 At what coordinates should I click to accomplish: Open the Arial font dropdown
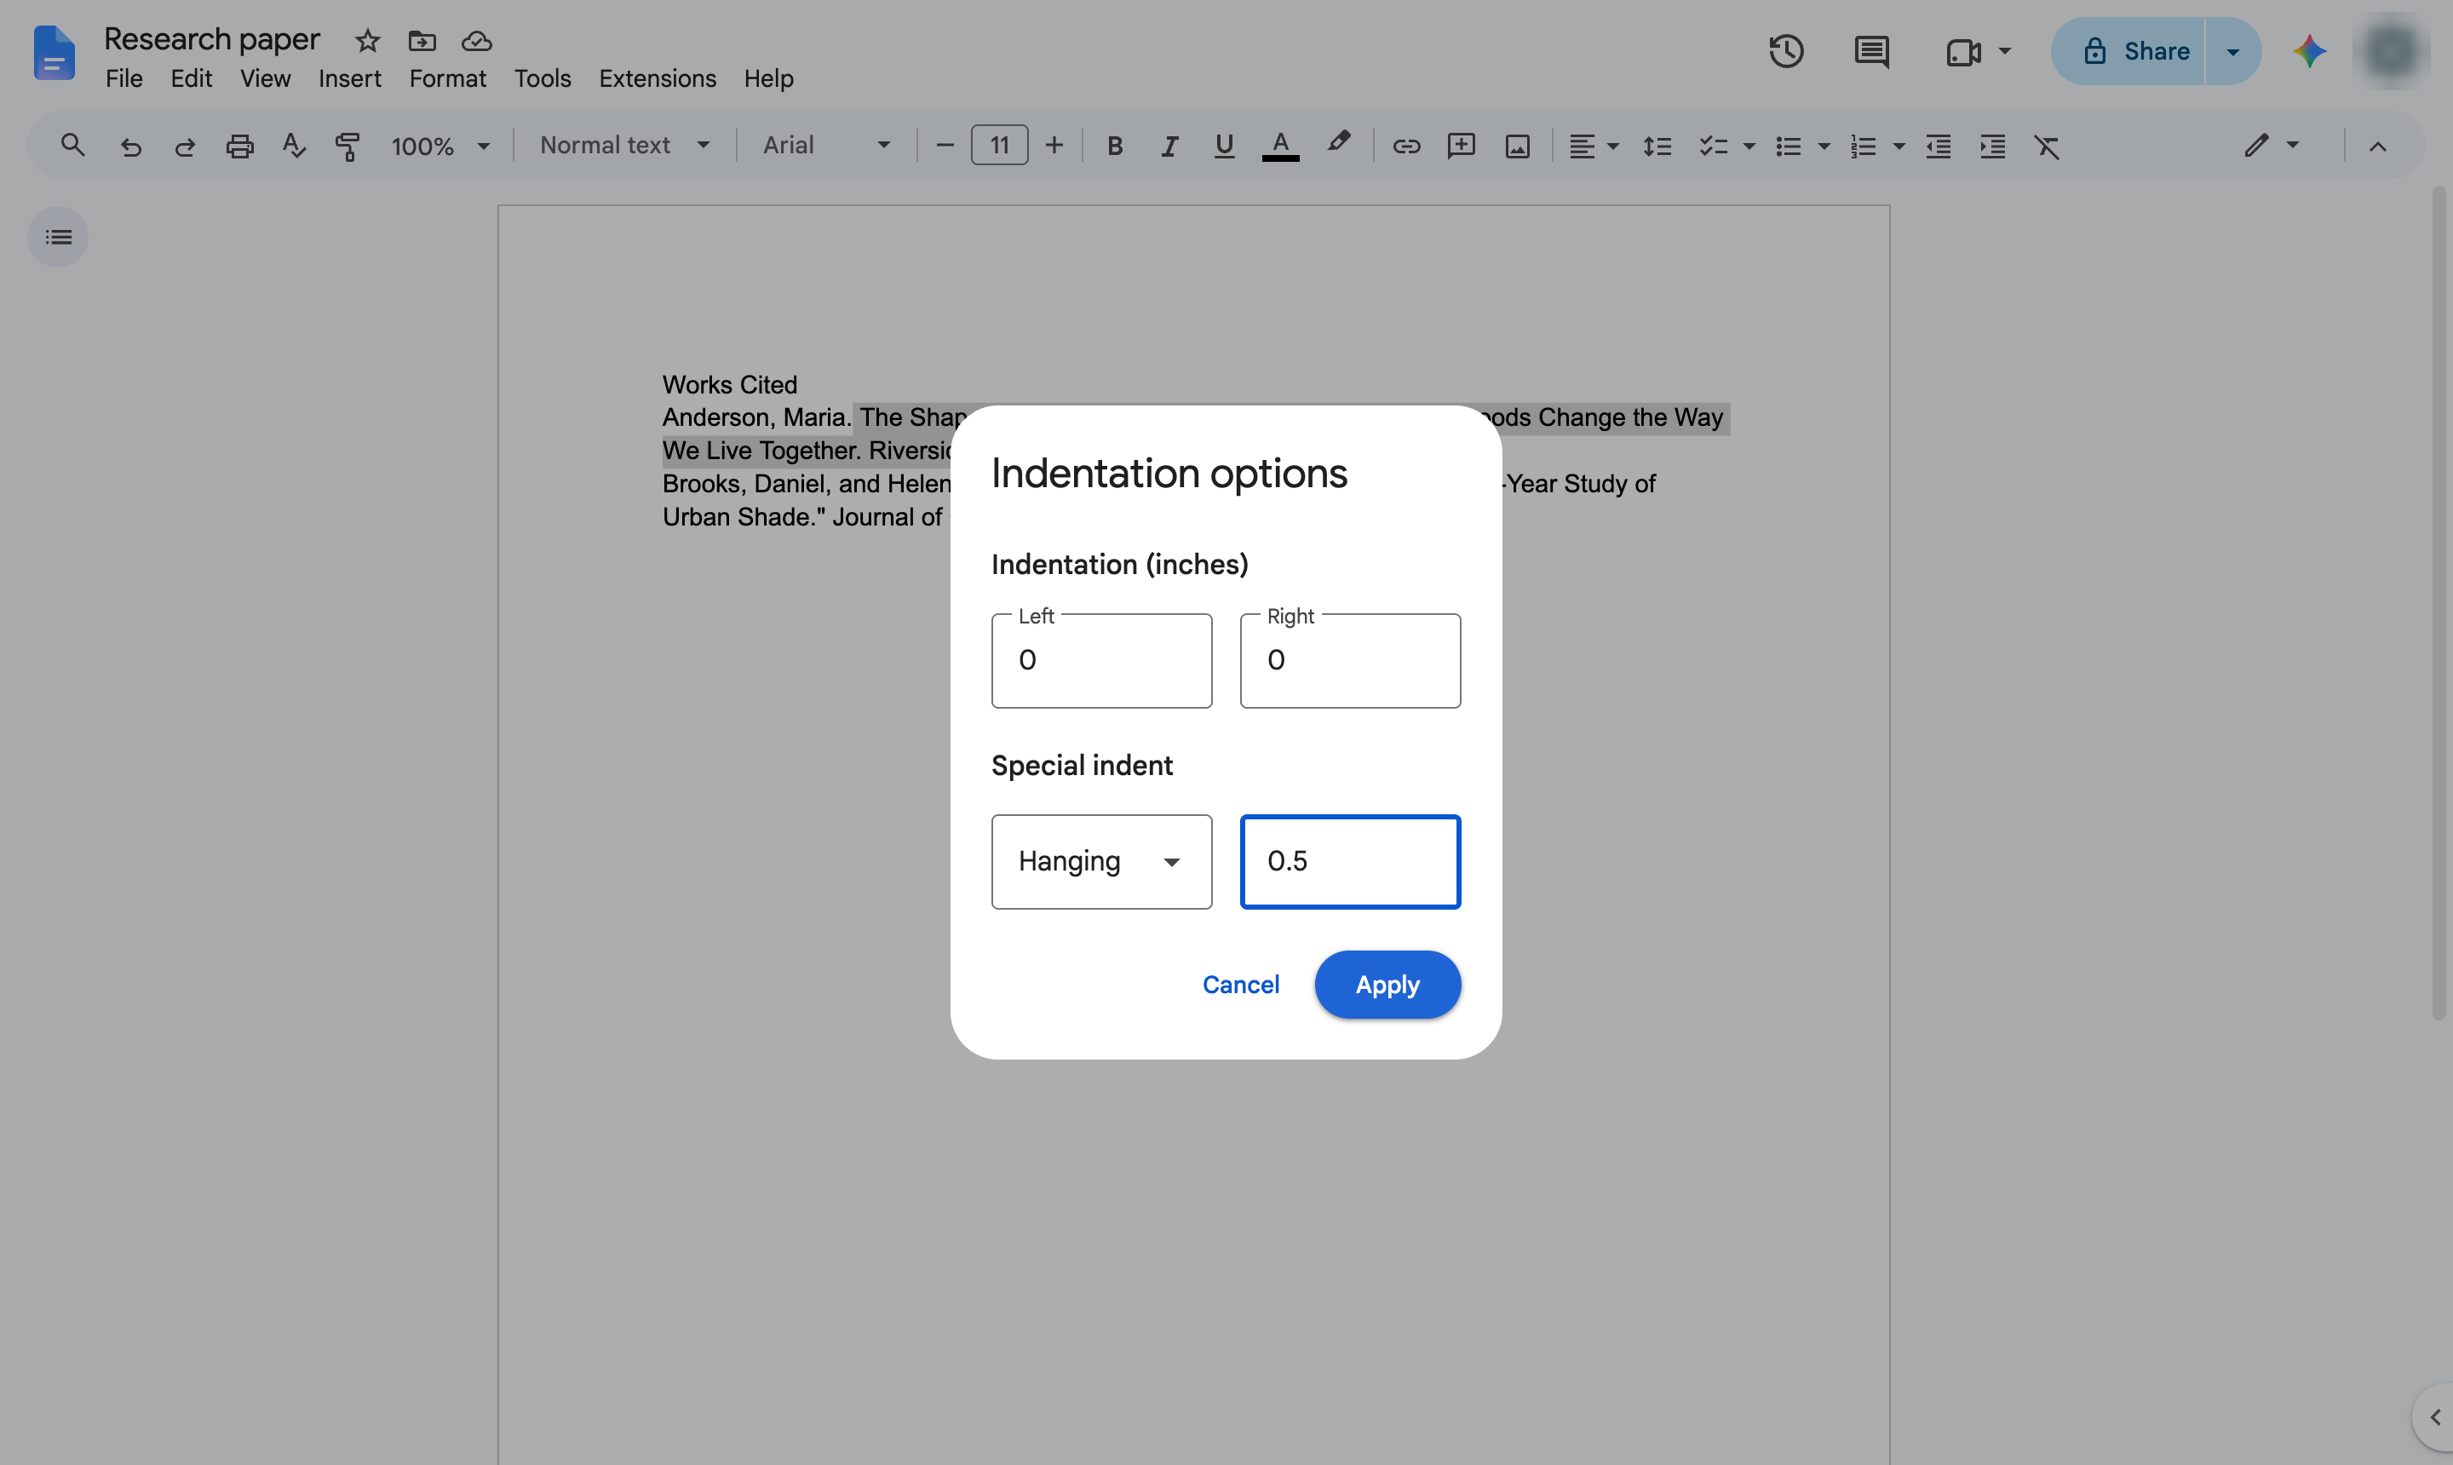826,146
